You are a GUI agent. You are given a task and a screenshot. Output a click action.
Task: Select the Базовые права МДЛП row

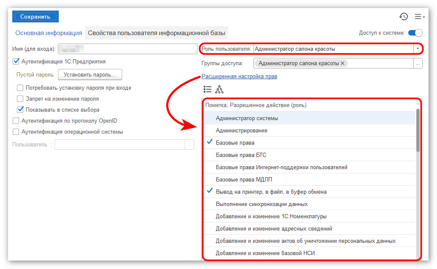309,180
